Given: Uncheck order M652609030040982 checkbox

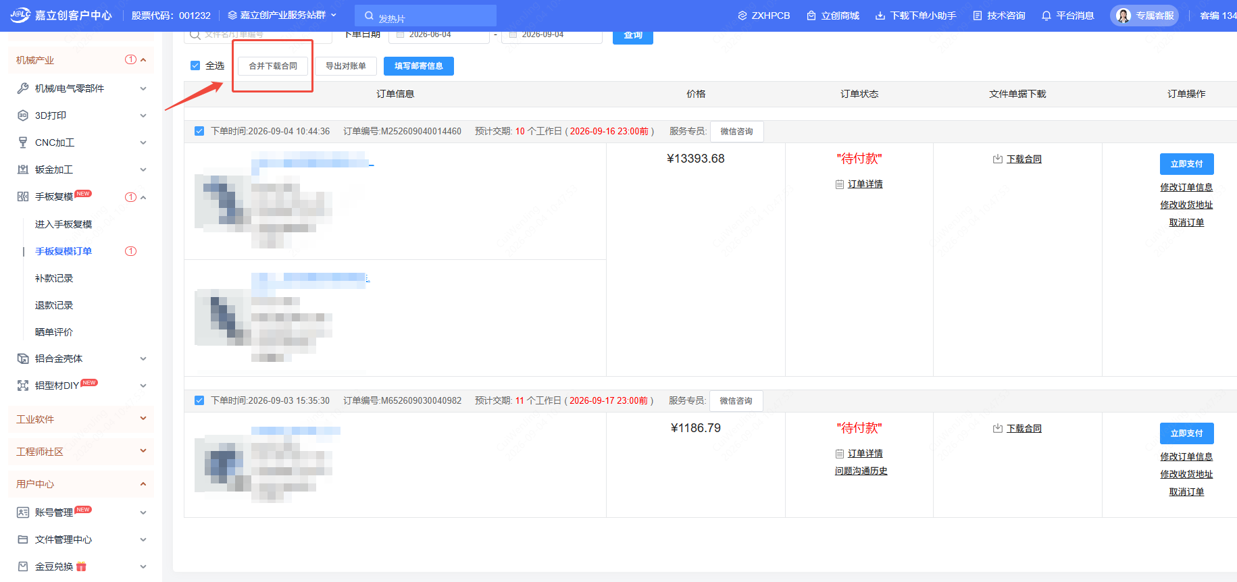Looking at the screenshot, I should click(199, 400).
